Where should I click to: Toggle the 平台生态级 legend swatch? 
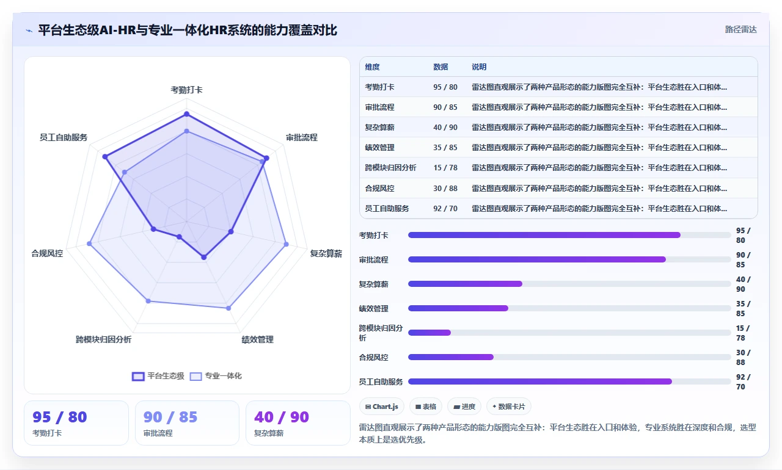pos(139,376)
